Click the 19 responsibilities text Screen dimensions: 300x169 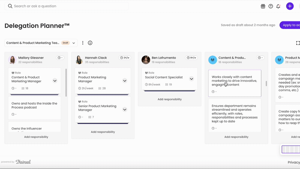tap(163, 62)
